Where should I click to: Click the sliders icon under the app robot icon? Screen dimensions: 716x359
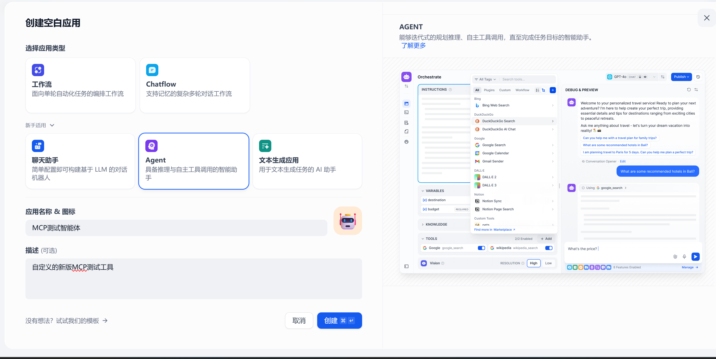click(406, 86)
